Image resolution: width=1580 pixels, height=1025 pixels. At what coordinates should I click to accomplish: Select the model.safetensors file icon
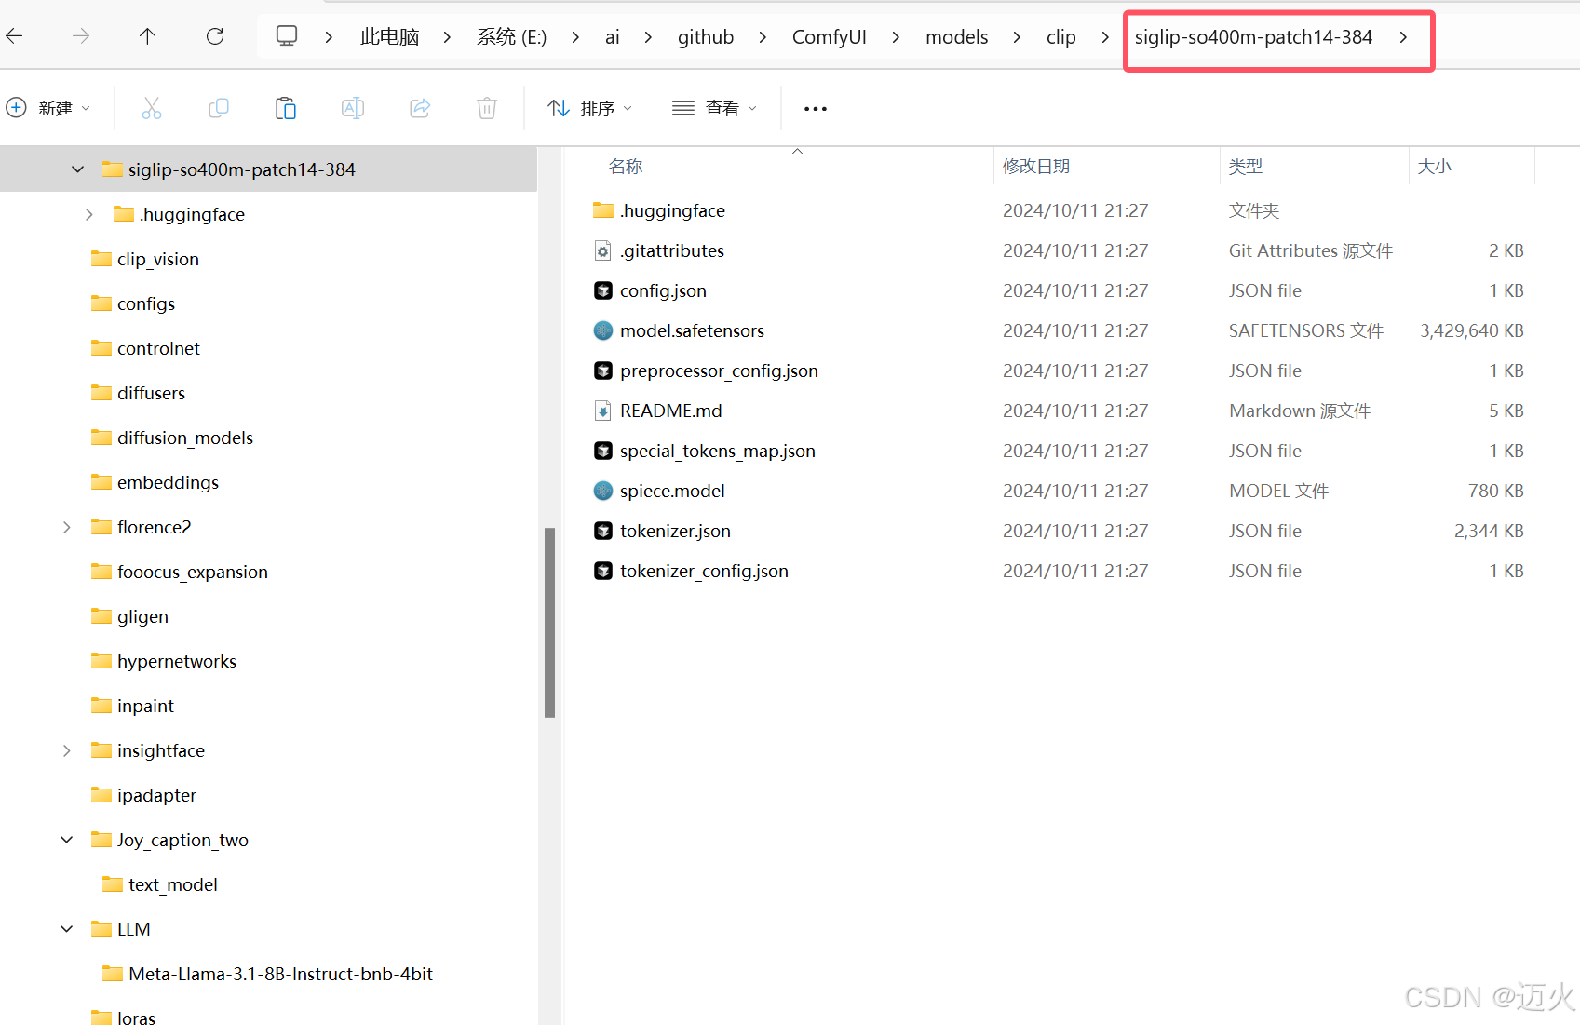[603, 330]
